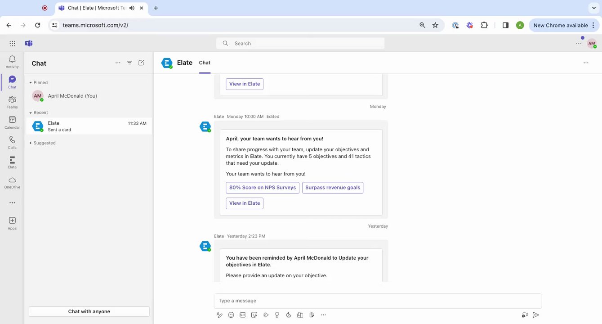This screenshot has width=602, height=324.
Task: Mute the tab's audio icon
Action: [x=132, y=8]
